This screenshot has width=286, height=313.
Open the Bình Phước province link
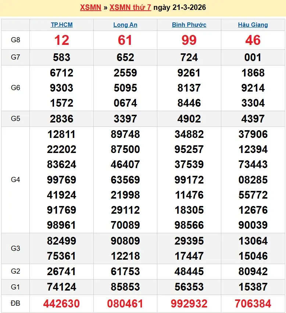pos(189,25)
